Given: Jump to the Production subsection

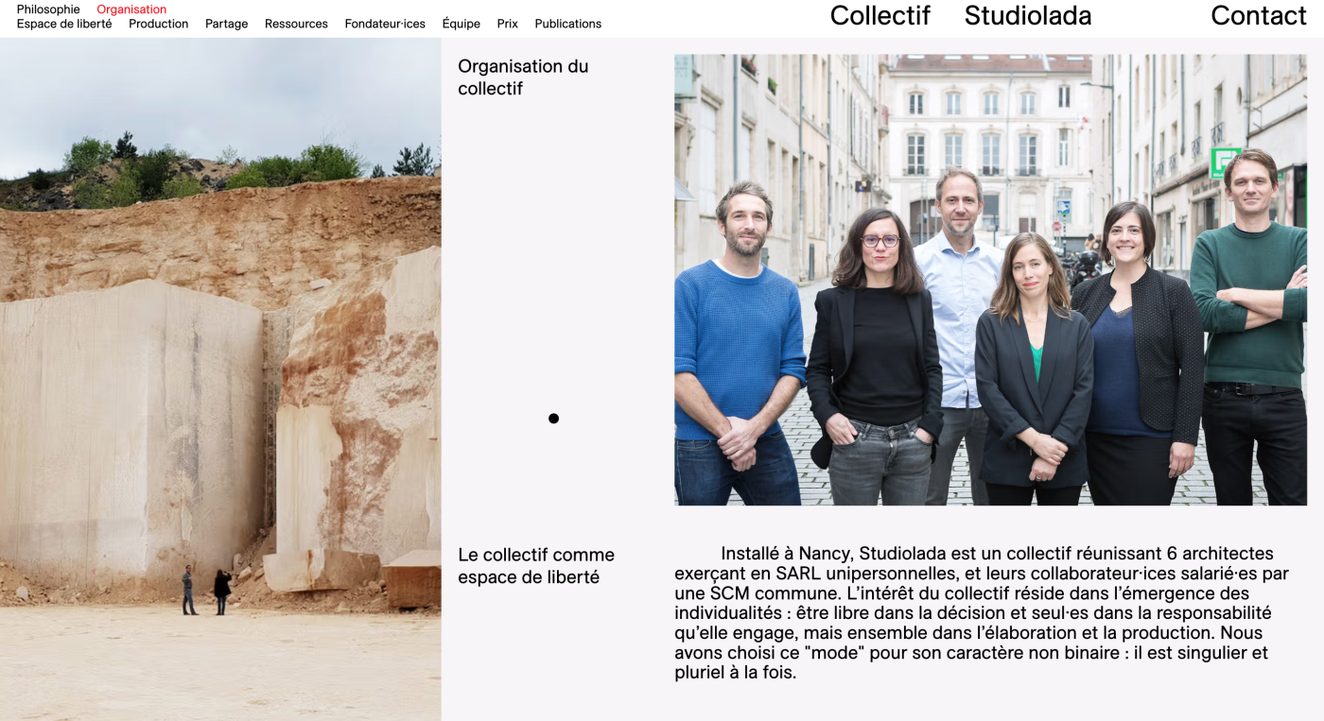Looking at the screenshot, I should click(159, 24).
